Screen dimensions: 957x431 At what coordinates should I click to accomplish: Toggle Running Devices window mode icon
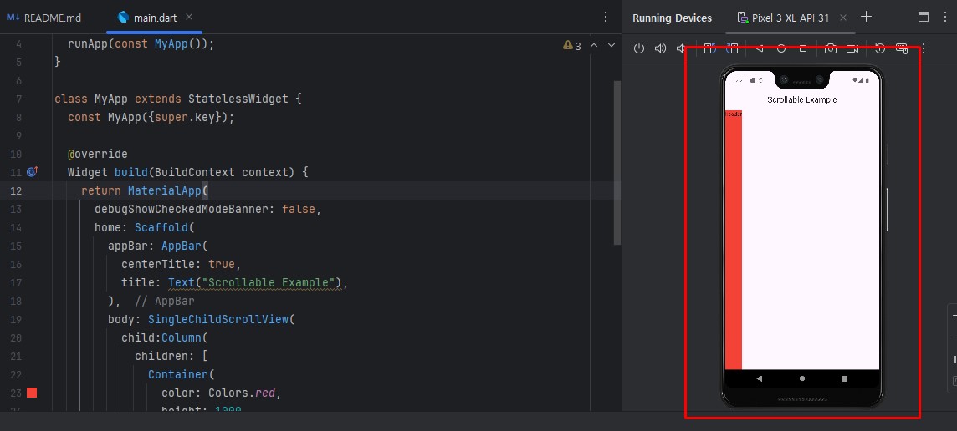pyautogui.click(x=924, y=17)
